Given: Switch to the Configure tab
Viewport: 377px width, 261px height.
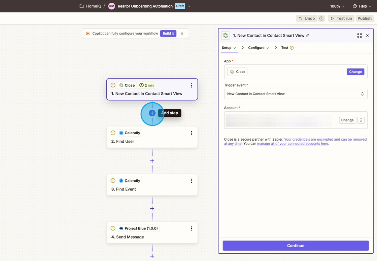Looking at the screenshot, I should click(256, 48).
